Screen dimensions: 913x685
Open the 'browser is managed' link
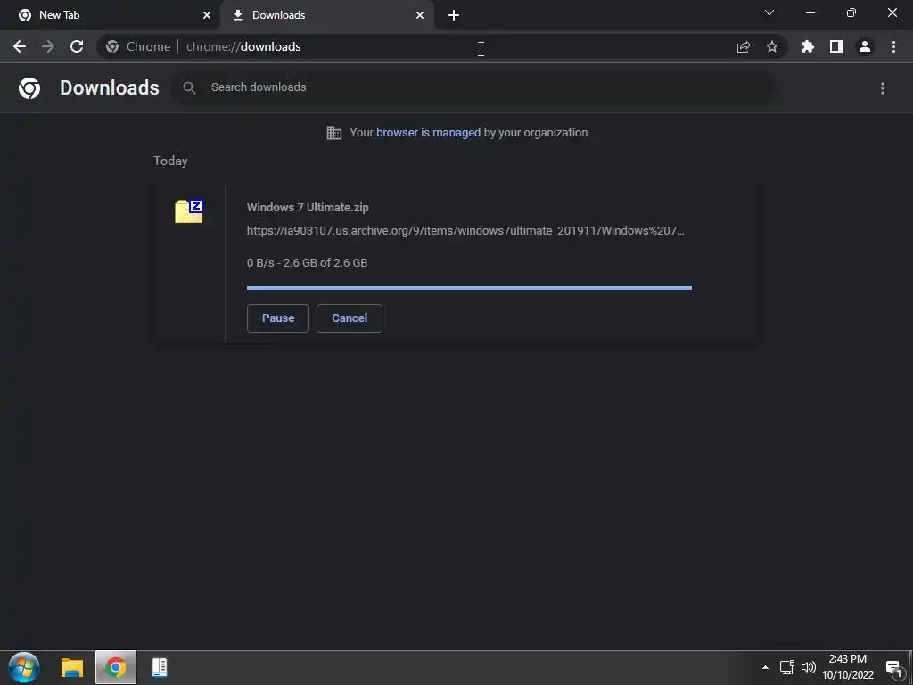(428, 133)
